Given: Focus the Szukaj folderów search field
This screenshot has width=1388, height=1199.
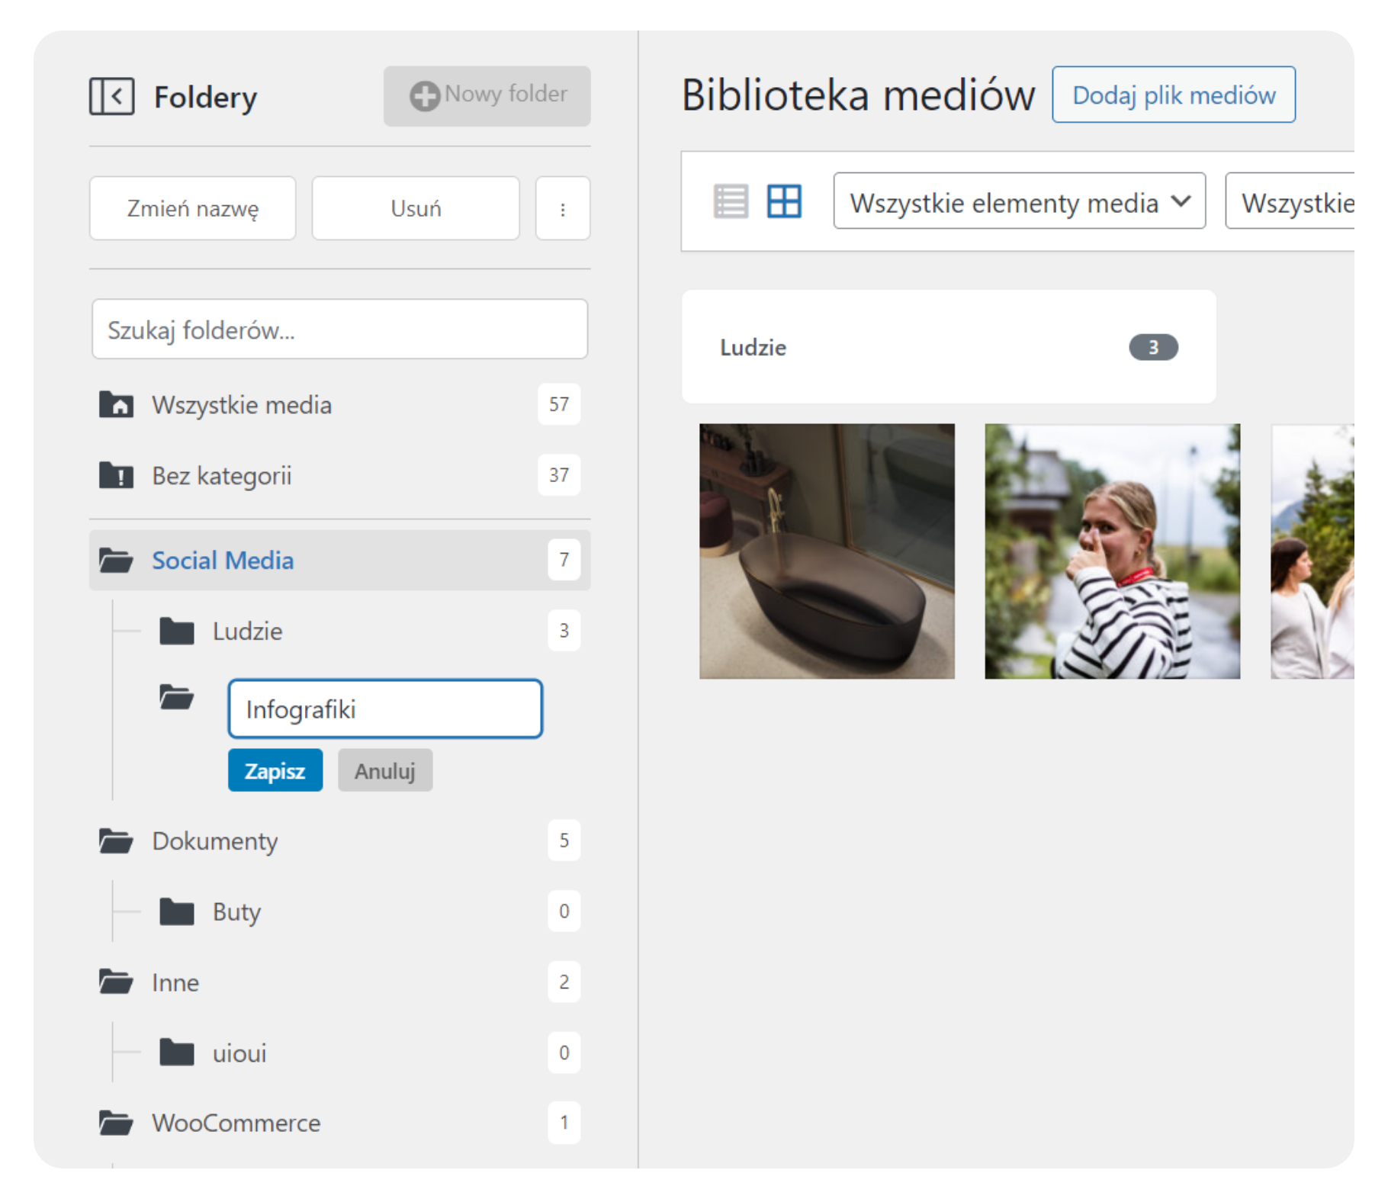Looking at the screenshot, I should pos(339,329).
